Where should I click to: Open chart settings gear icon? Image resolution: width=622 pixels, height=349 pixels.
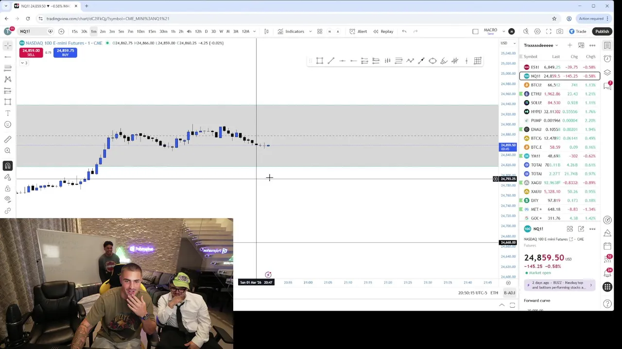pyautogui.click(x=537, y=32)
